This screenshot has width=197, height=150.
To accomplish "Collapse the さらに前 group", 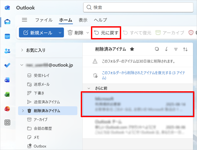I will 89,88.
